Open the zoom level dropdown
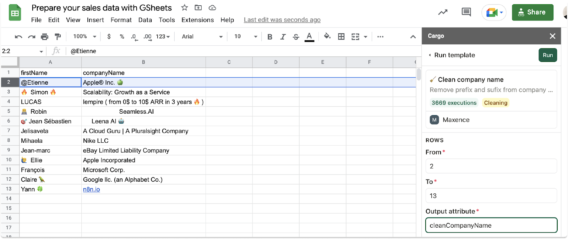The image size is (568, 239). (85, 36)
